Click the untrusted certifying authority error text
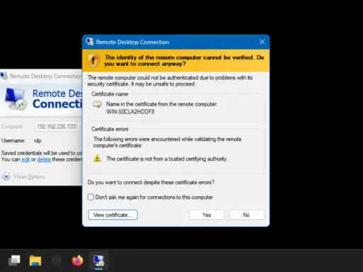363x272 pixels. (167, 159)
